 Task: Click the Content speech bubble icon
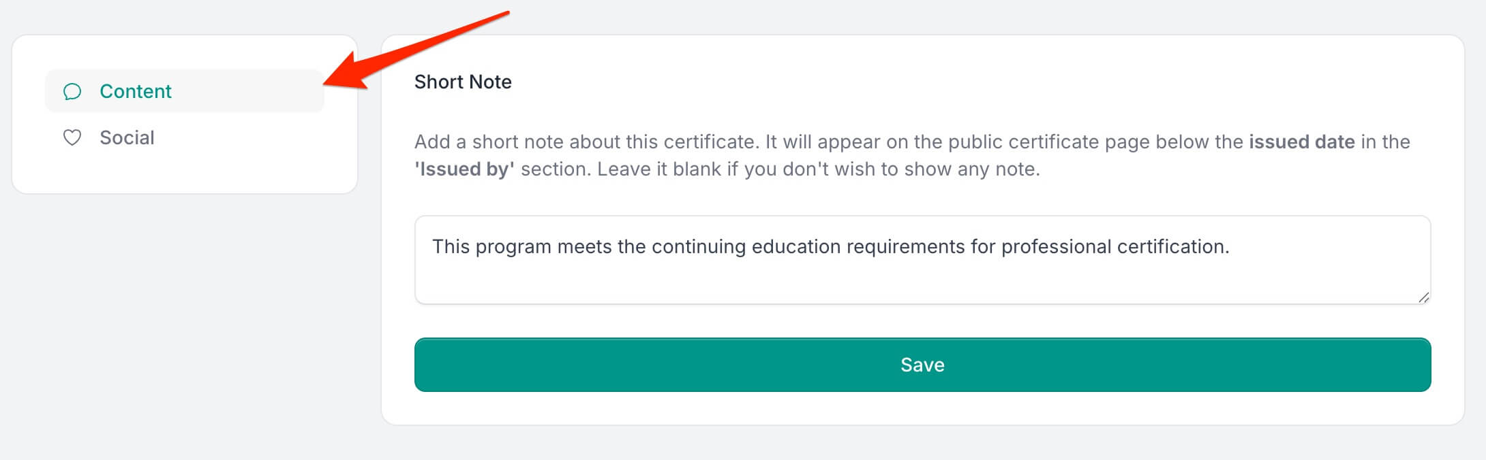click(x=72, y=91)
